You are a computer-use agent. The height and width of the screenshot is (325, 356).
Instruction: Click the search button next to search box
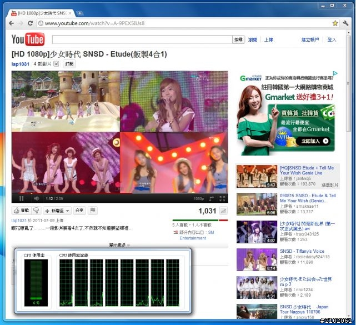238,39
